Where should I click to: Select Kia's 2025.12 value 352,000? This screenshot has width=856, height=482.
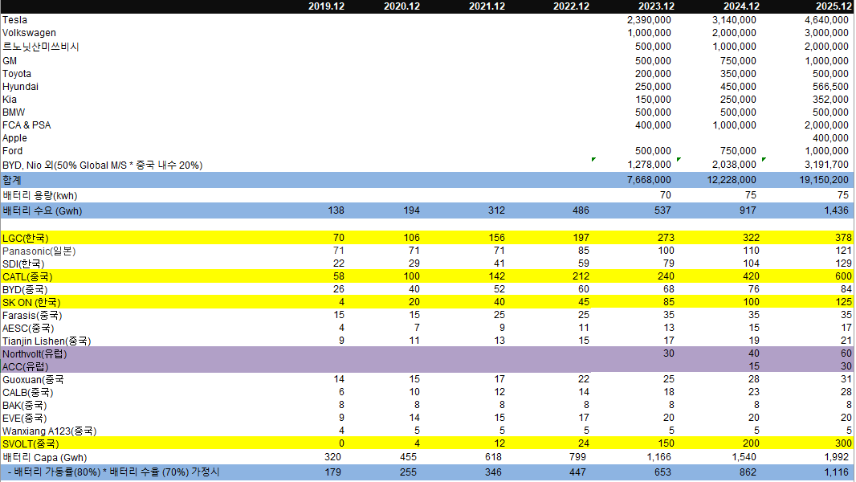830,100
